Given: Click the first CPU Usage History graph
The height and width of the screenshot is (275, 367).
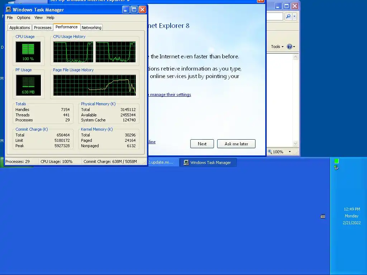Looking at the screenshot, I should 73,52.
